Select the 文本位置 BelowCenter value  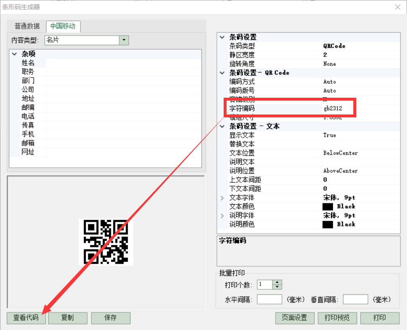[361, 153]
